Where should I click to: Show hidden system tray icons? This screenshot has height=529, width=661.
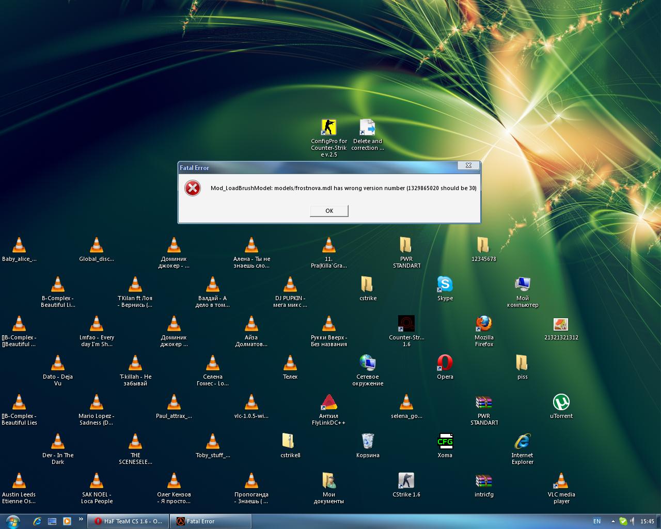coord(613,521)
